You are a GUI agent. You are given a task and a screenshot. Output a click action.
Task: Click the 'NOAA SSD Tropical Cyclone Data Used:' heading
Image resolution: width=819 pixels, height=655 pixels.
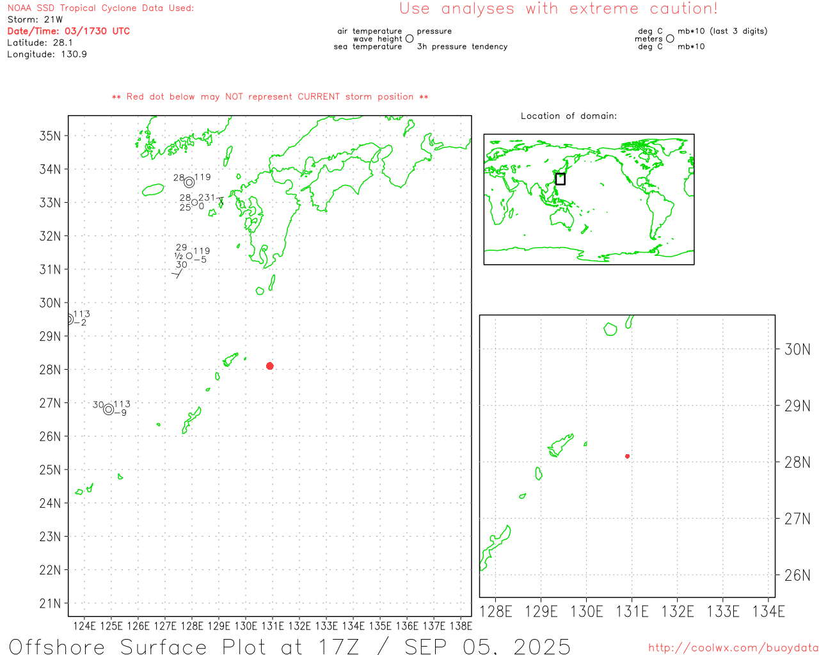click(100, 8)
